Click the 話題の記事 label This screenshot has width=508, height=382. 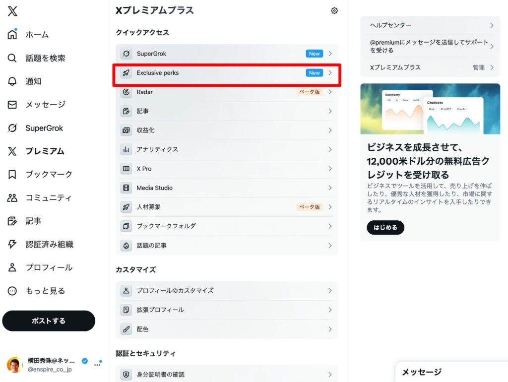coord(152,245)
